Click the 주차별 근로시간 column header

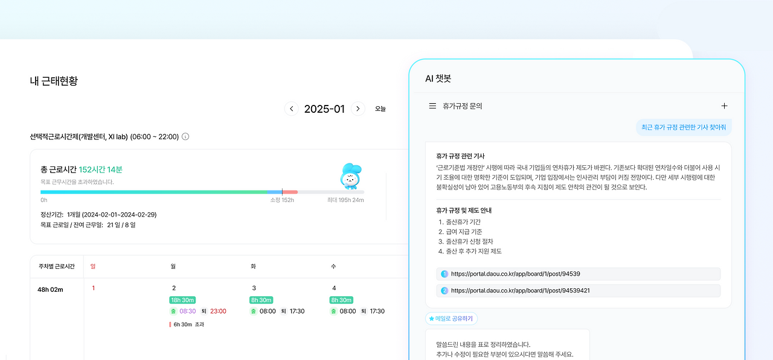click(56, 266)
